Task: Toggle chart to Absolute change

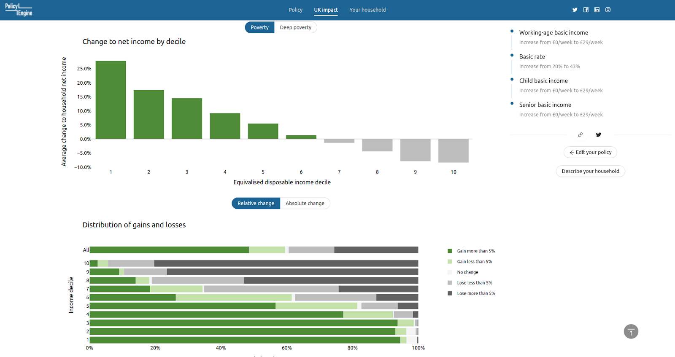Action: coord(305,203)
